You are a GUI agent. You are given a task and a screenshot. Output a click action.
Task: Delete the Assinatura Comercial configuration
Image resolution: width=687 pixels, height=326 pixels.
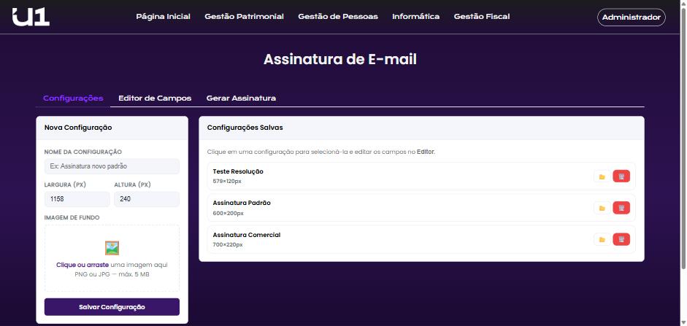[621, 239]
